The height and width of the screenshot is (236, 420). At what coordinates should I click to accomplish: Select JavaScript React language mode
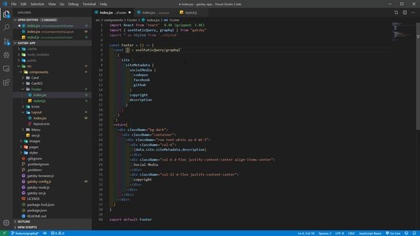[370, 233]
